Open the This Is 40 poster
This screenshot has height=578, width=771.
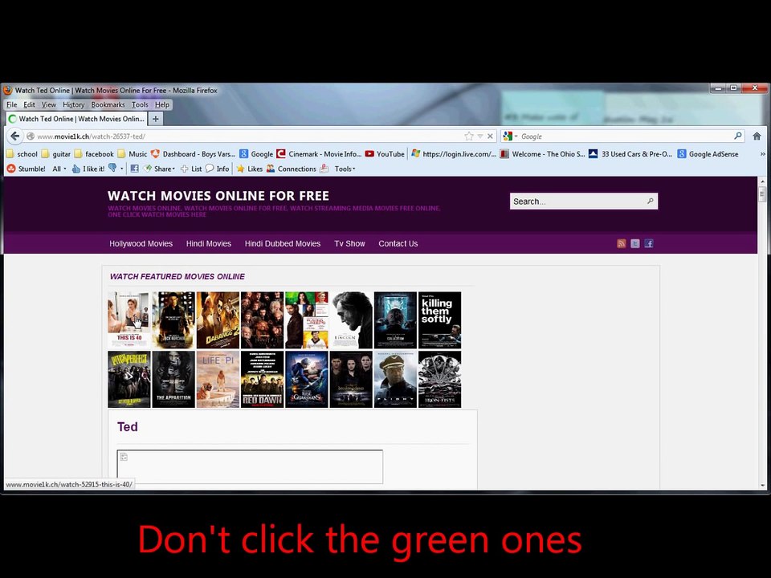pos(129,320)
